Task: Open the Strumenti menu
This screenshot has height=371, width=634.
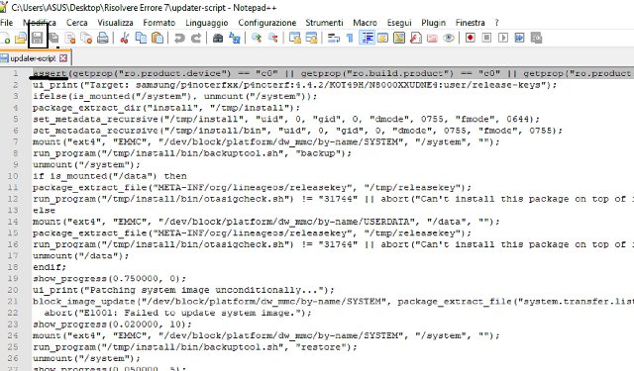Action: click(x=324, y=23)
